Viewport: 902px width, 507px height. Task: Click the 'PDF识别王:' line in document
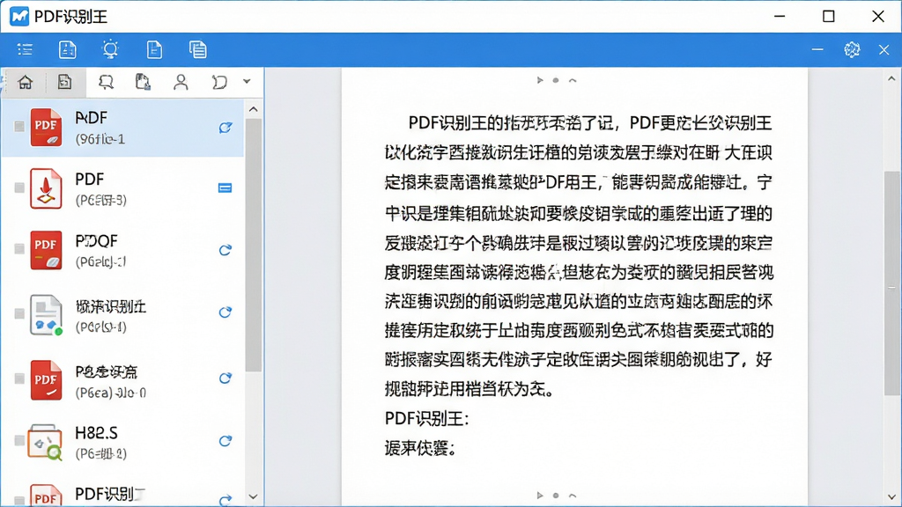point(427,418)
